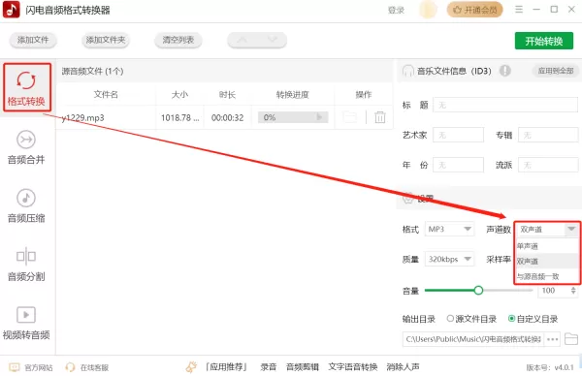Click the 流派 genre input field
582x376 pixels.
[x=548, y=165]
